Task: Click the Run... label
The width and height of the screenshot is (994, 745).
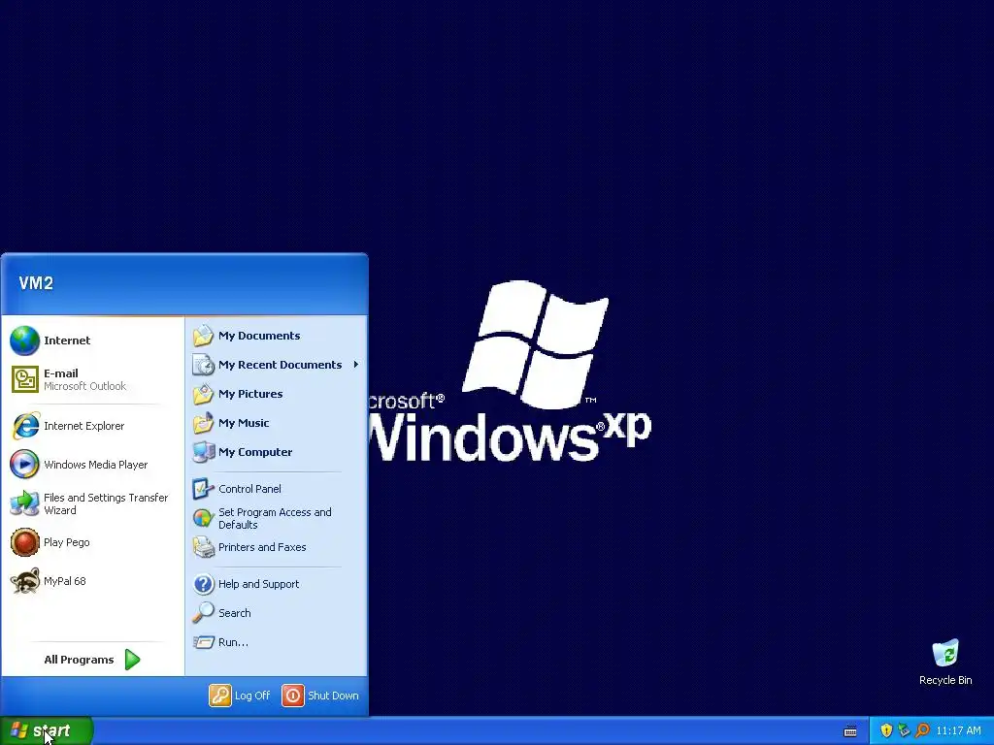Action: tap(233, 642)
